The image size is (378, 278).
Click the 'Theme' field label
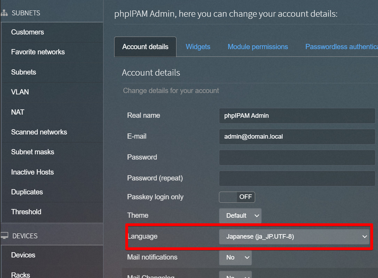coord(137,215)
